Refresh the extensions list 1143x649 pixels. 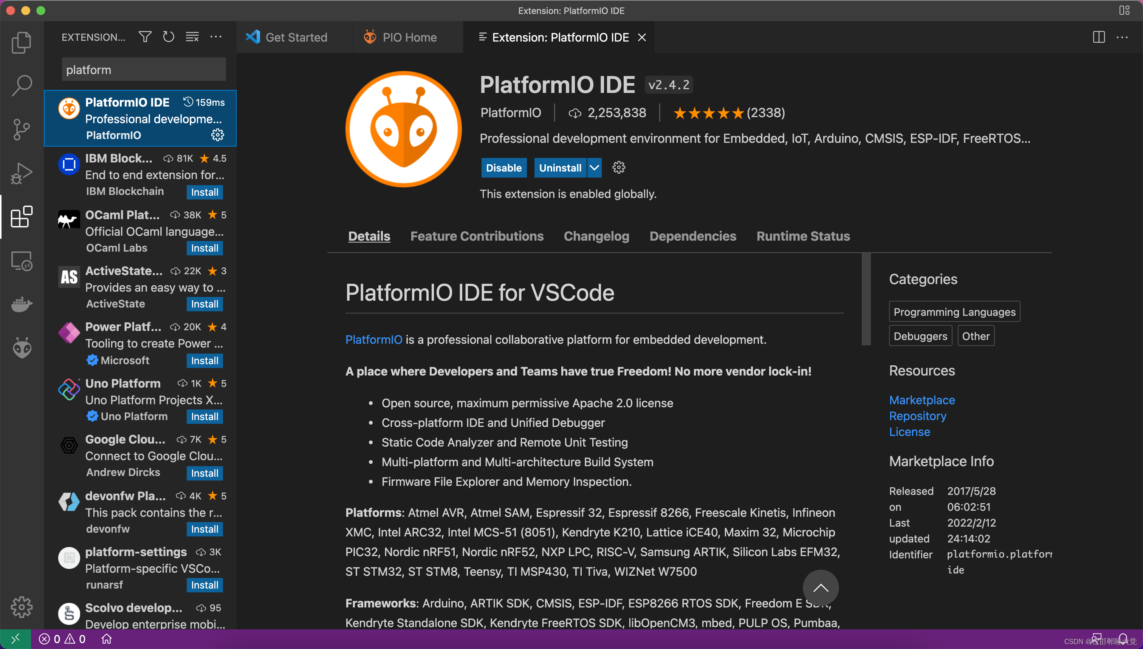pos(168,37)
